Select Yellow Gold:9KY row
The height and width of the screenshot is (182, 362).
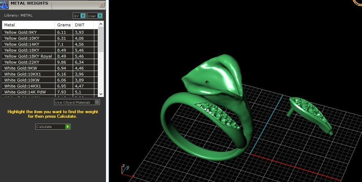click(x=50, y=32)
